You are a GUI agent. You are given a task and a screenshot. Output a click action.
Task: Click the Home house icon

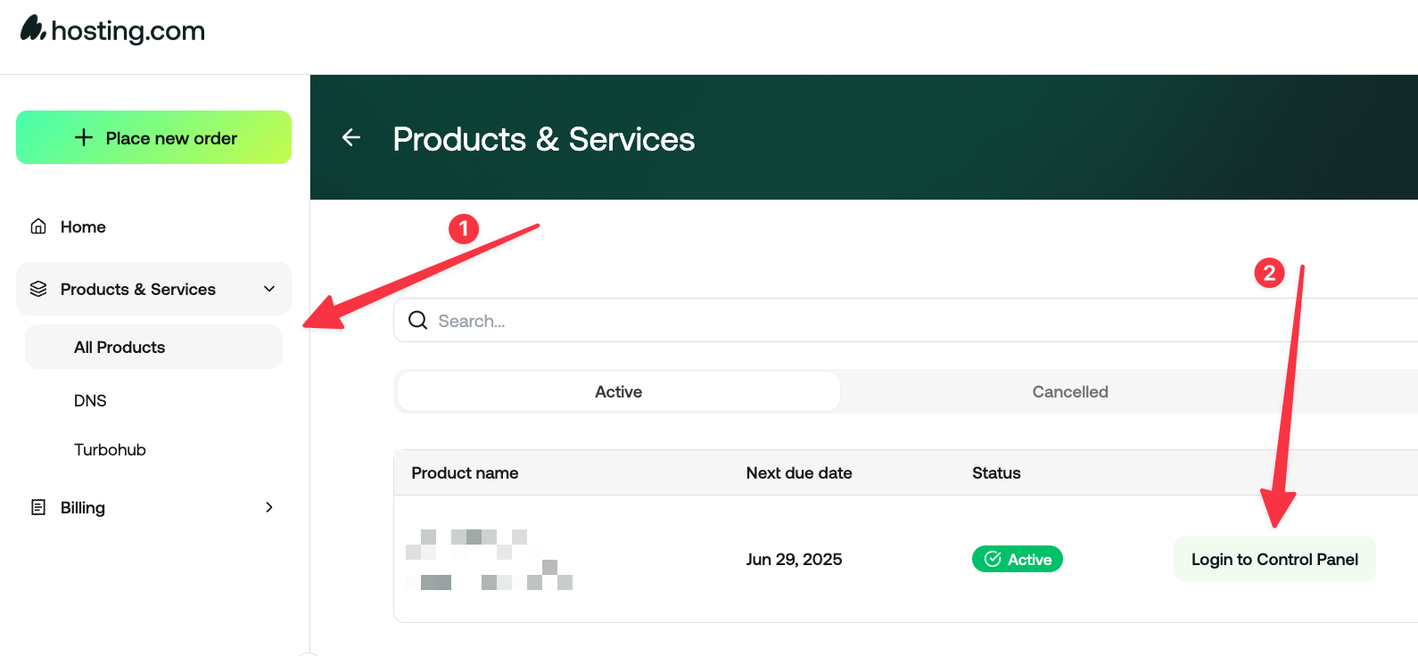[x=38, y=226]
